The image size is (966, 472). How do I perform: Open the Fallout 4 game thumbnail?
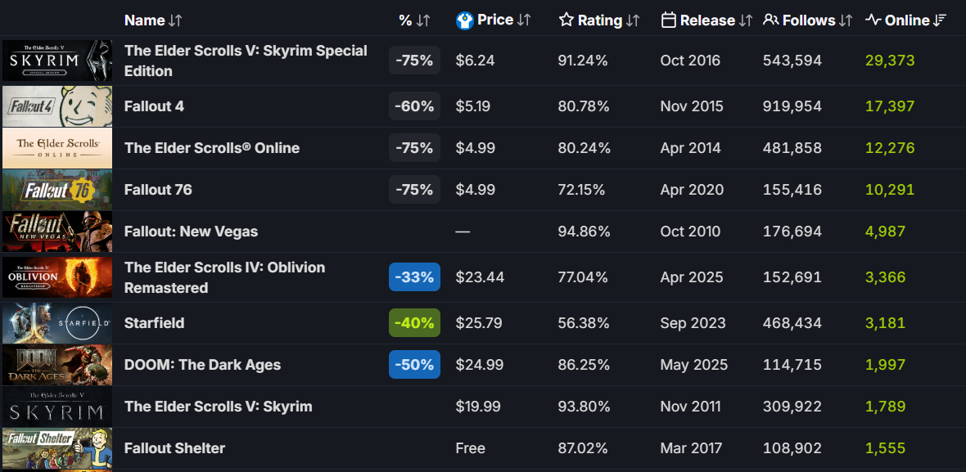(57, 106)
